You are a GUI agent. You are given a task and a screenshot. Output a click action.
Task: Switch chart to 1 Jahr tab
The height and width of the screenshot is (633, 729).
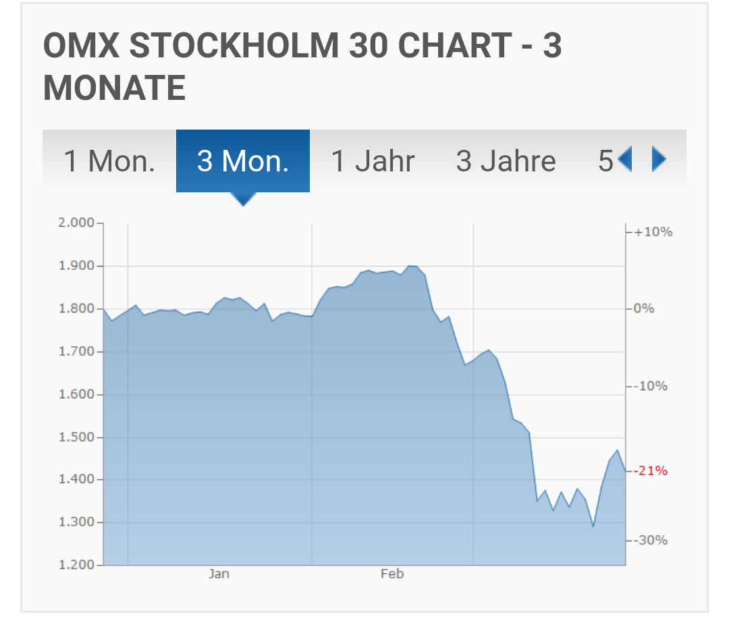(373, 161)
